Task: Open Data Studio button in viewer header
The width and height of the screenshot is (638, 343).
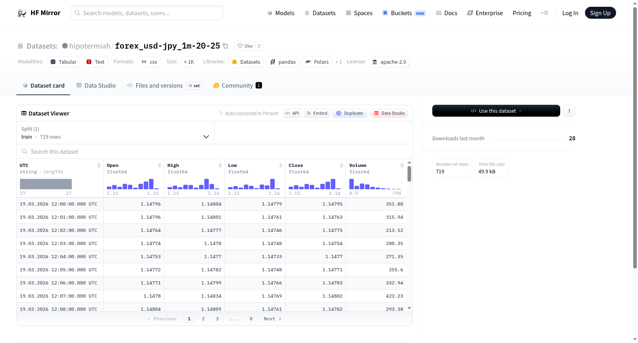Action: point(389,113)
